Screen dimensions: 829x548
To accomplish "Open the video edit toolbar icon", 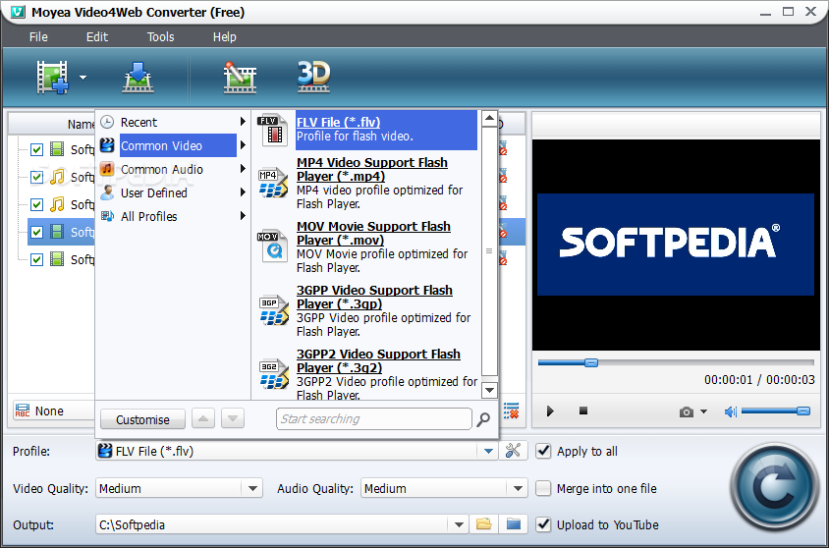I will [x=240, y=78].
